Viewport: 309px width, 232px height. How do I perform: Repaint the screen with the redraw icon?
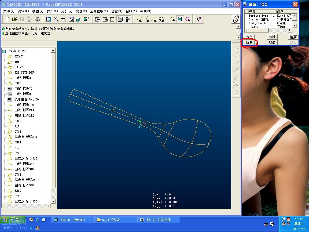[49, 19]
